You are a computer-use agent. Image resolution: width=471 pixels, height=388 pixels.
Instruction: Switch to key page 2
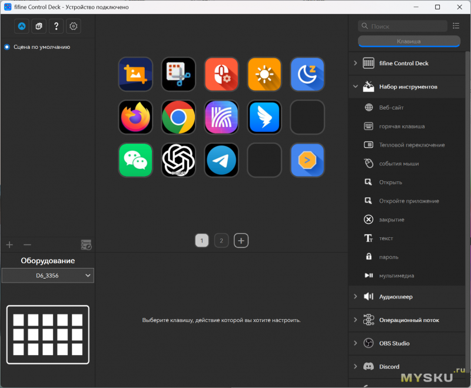coord(221,241)
